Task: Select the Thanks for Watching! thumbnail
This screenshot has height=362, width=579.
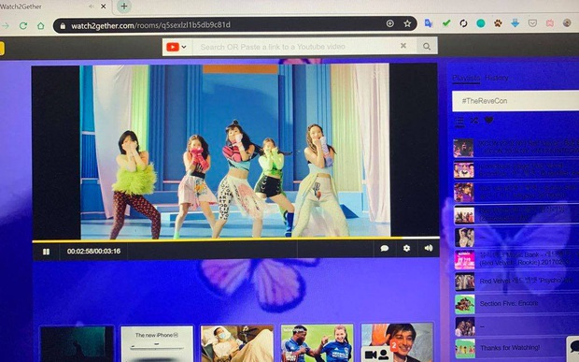Action: [x=465, y=348]
